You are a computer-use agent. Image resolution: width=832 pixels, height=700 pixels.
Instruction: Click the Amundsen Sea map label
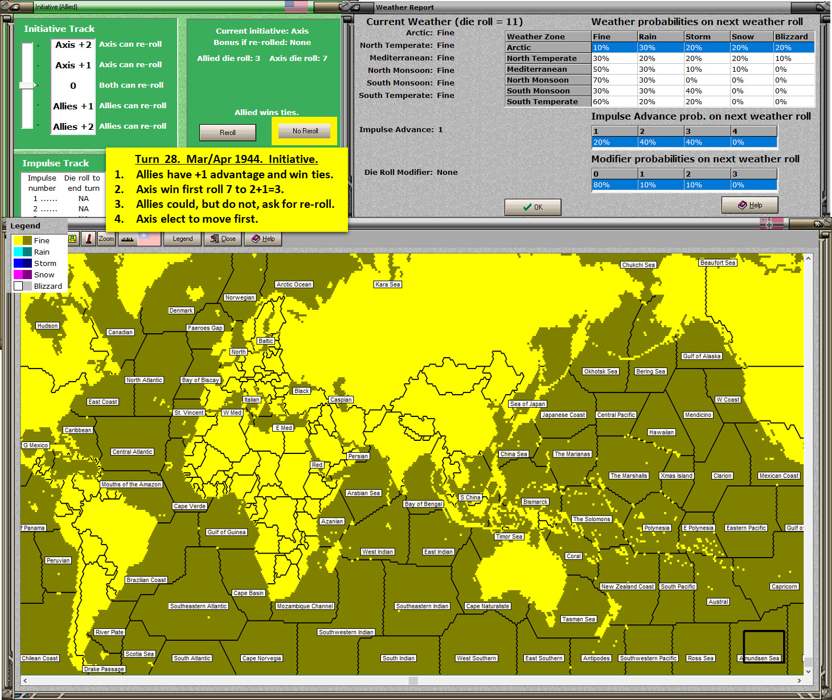[x=760, y=658]
